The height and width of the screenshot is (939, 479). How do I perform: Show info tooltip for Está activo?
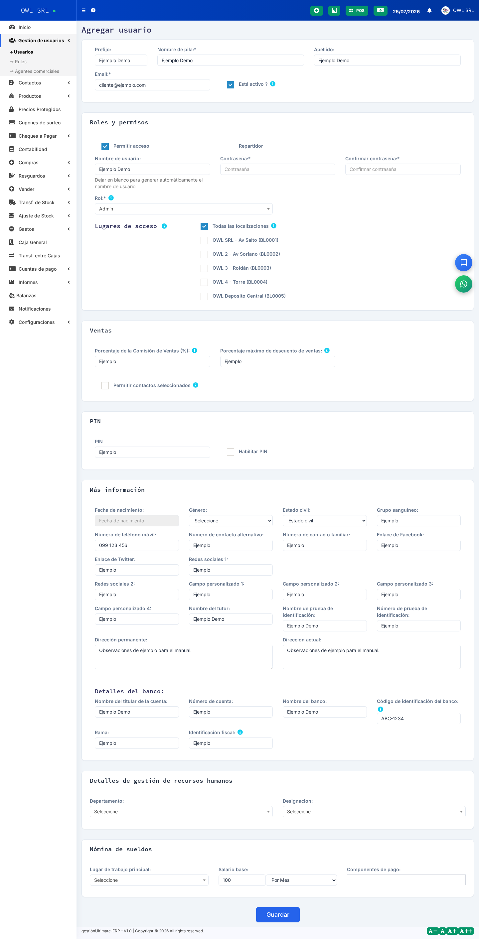pyautogui.click(x=273, y=84)
